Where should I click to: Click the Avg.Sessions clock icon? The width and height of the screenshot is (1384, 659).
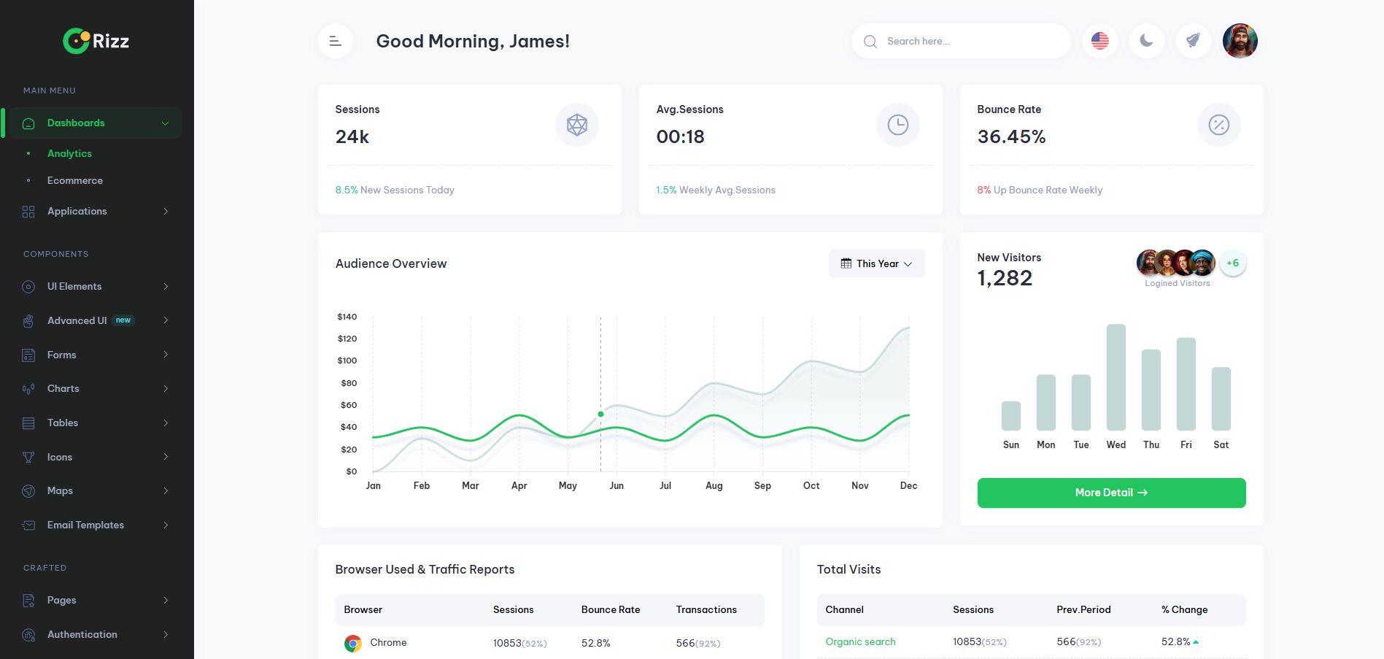897,125
